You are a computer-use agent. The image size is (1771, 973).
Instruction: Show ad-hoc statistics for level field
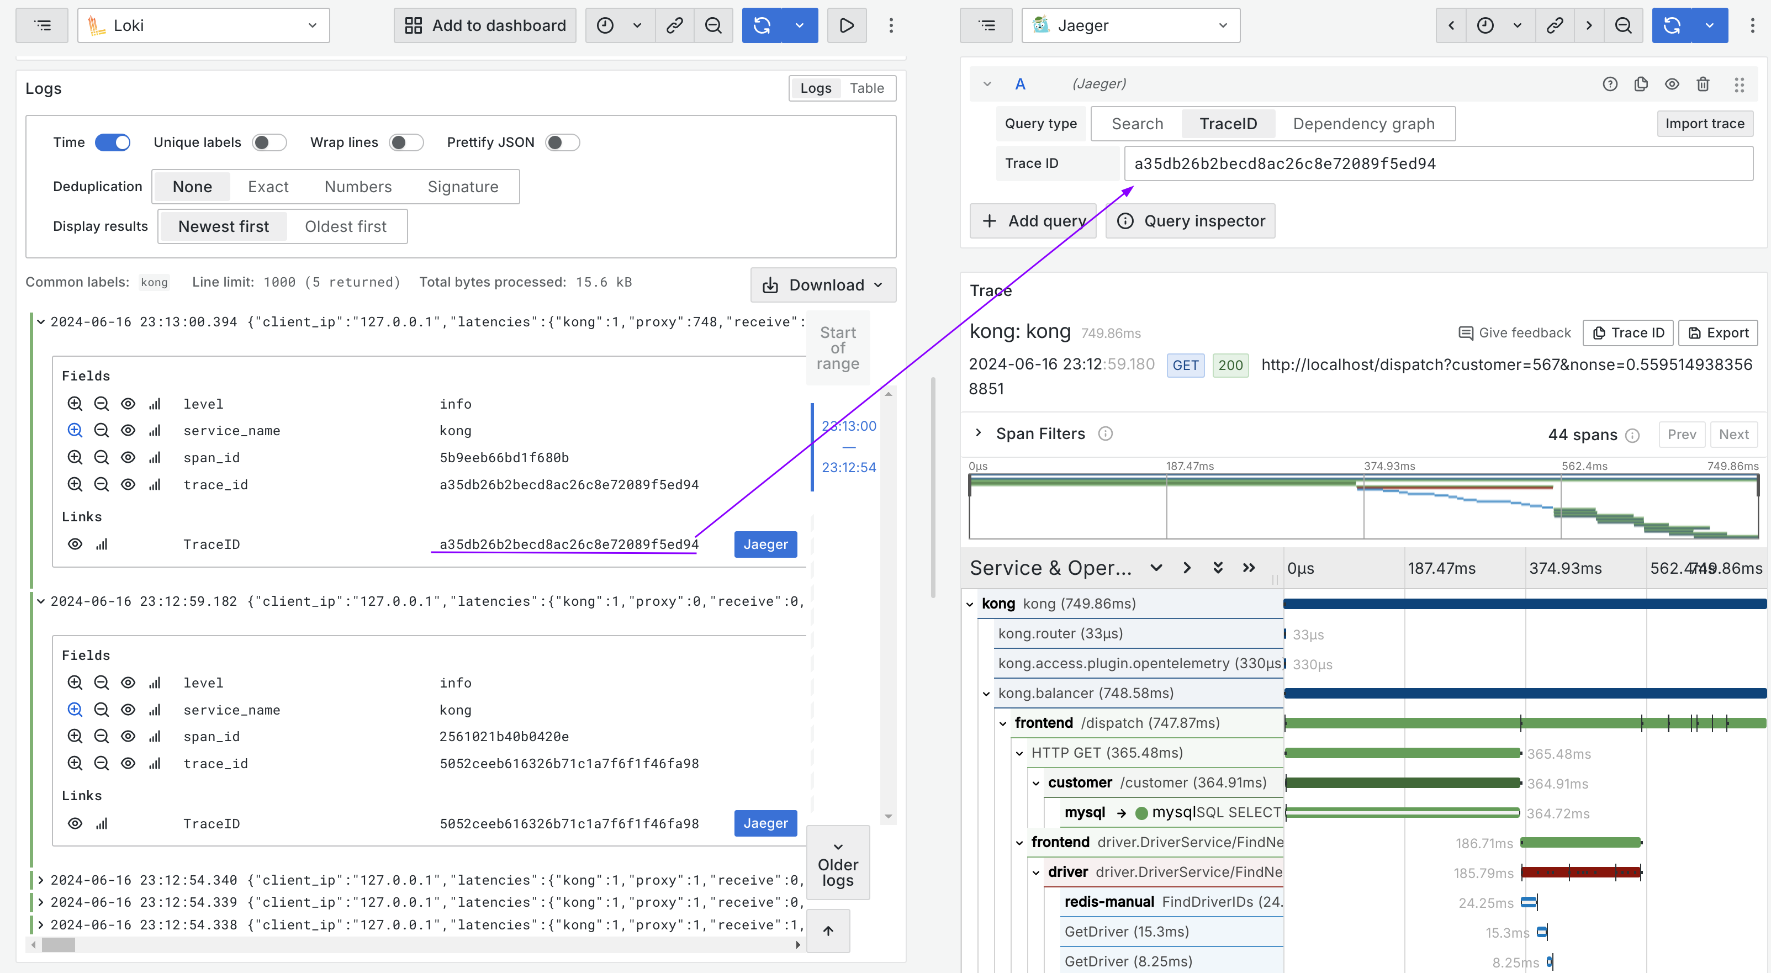(155, 404)
